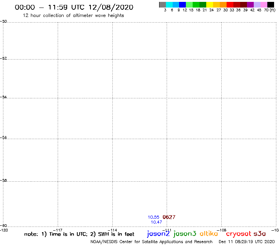The image size is (279, 245).
Task: Click the -56 latitude axis label
Action: 3,138
